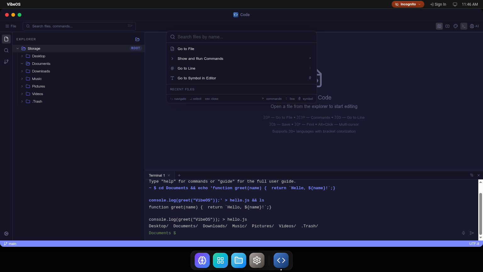
Task: Click the hash icon beside Go to Line
Action: [172, 68]
